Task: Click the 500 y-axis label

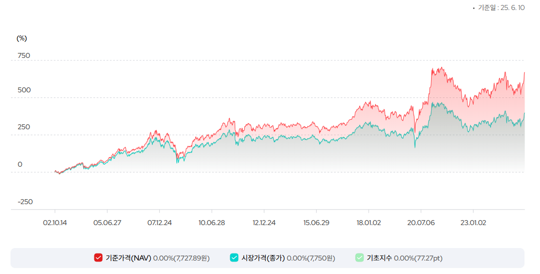Action: tap(24, 90)
